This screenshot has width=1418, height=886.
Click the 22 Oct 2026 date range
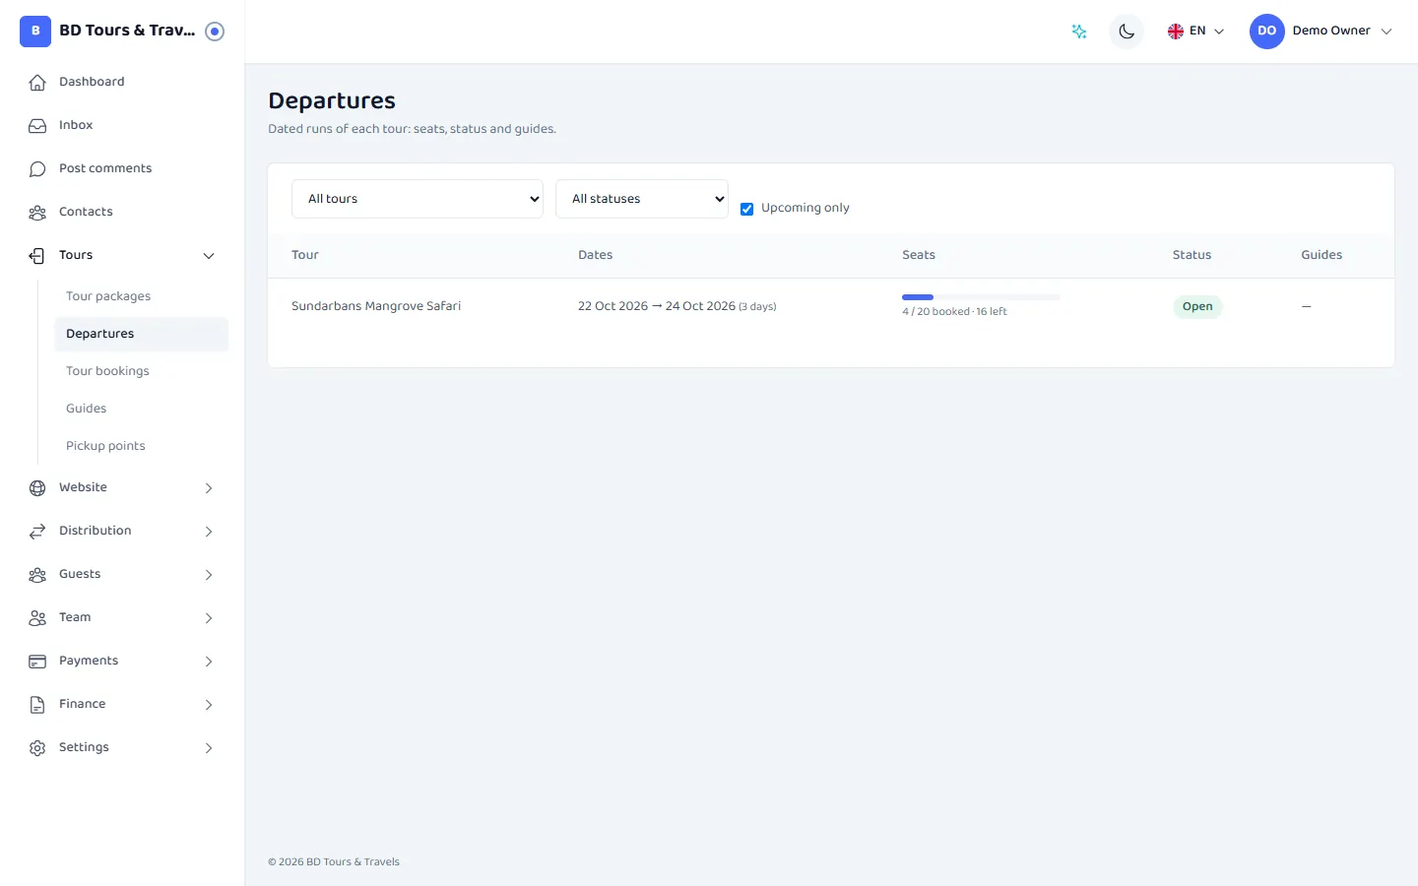677,306
